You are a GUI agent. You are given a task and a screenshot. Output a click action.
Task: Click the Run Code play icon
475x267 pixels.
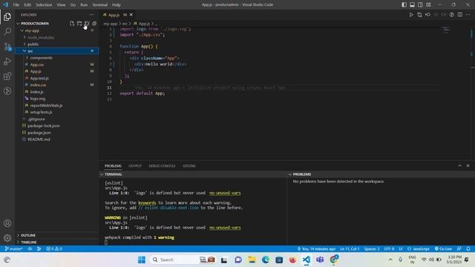click(x=411, y=15)
